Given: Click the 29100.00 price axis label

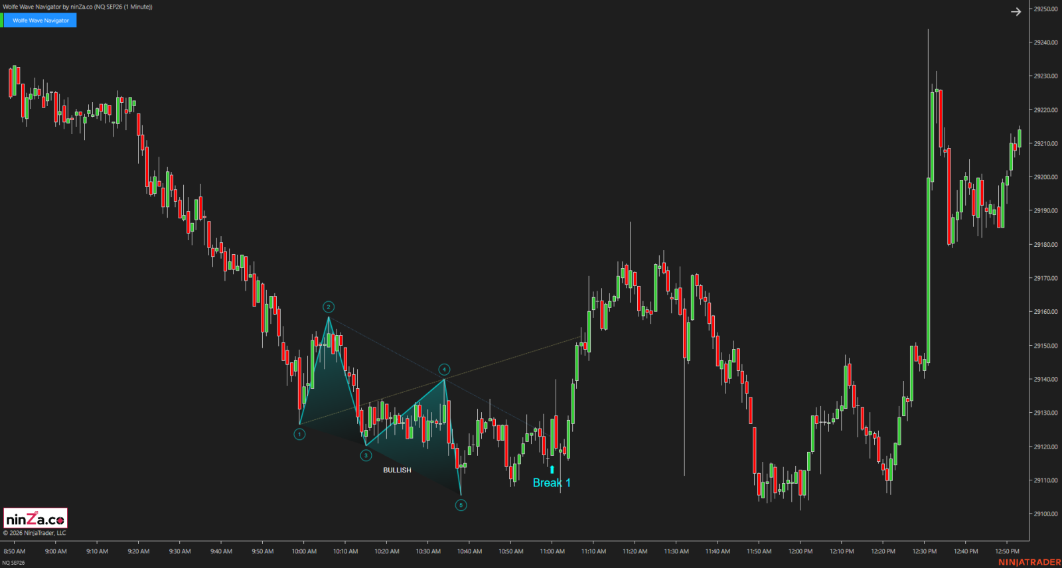Looking at the screenshot, I should pos(1045,514).
